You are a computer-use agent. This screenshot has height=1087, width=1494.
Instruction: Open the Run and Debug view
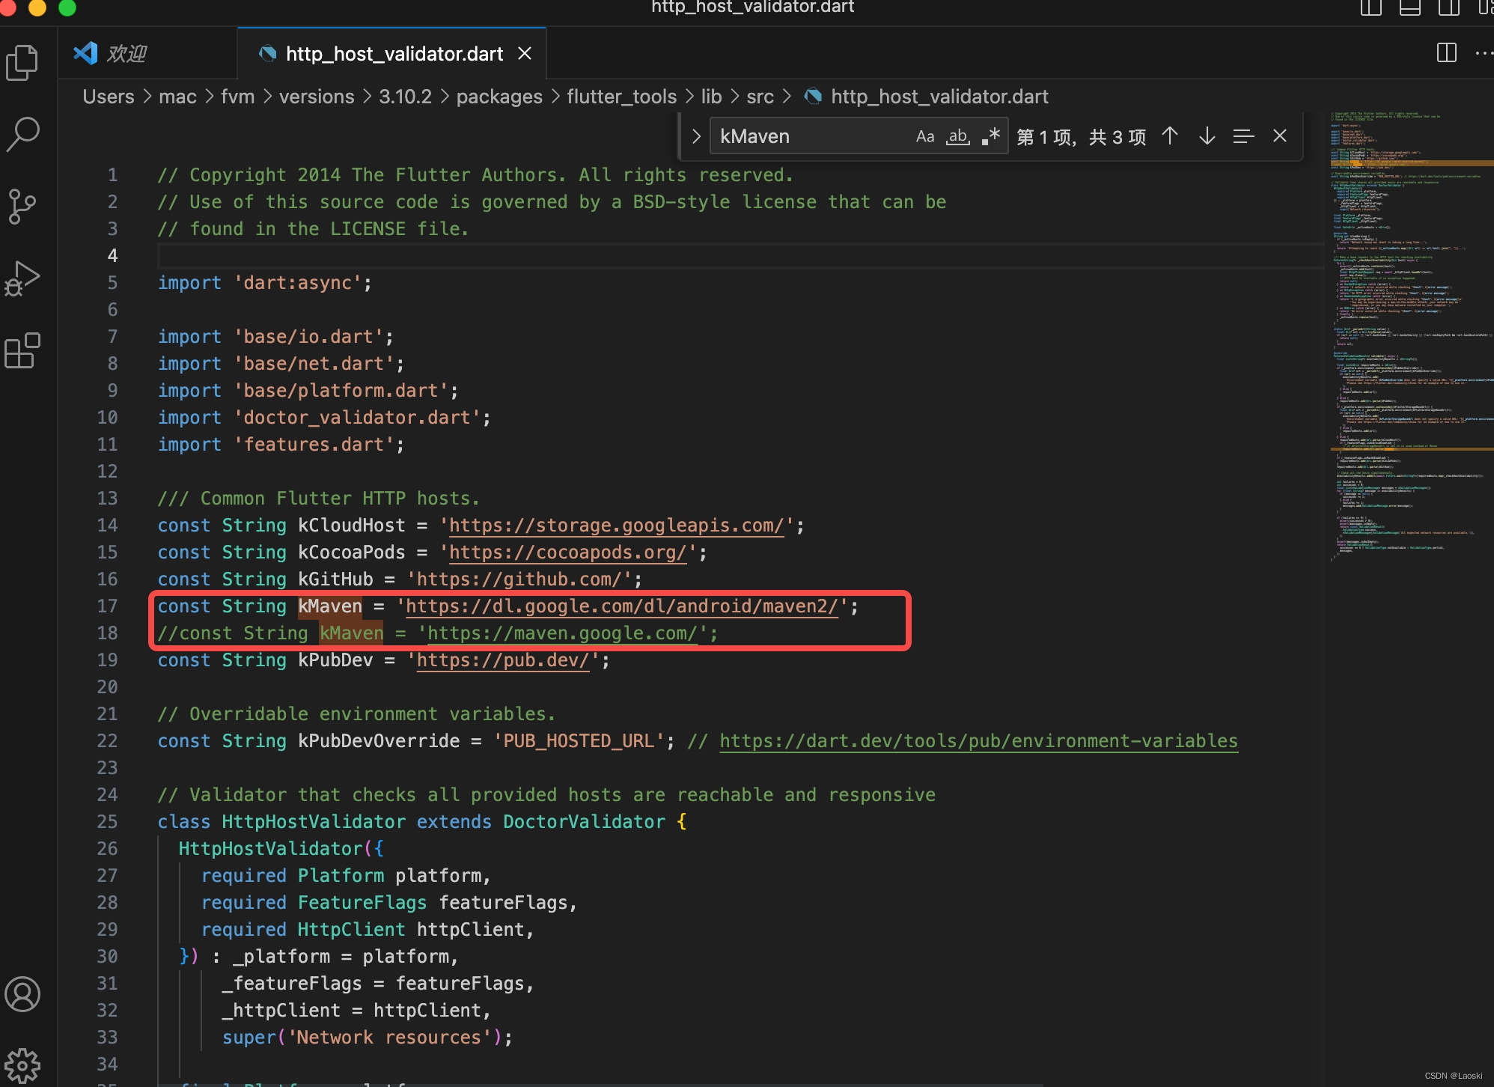(22, 278)
